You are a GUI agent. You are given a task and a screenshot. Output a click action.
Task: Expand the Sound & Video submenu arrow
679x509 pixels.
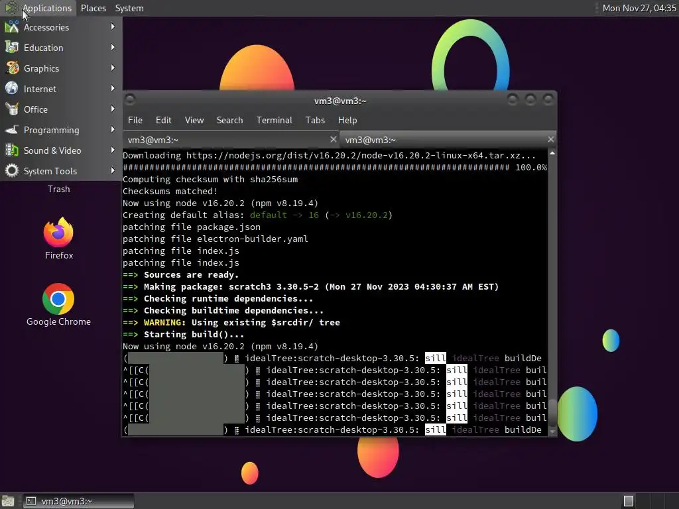tap(113, 150)
